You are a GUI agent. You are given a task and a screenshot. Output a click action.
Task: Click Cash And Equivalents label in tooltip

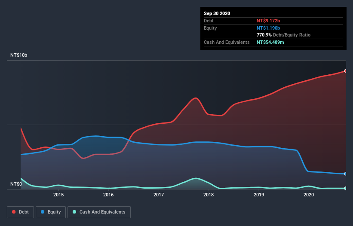[x=227, y=42]
